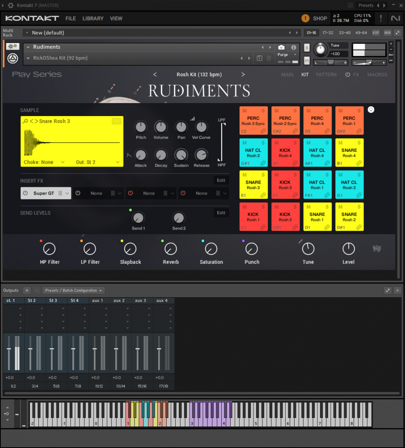This screenshot has height=448, width=405.
Task: Click the Reverb macro knob
Action: click(171, 249)
